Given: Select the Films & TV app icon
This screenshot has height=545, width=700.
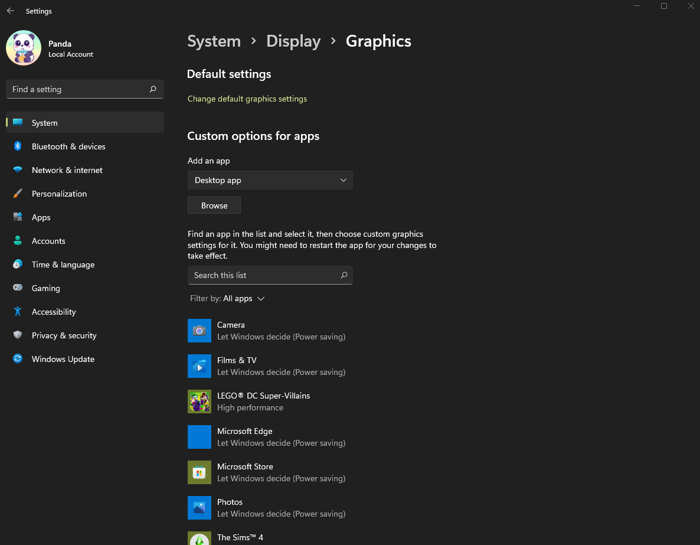Looking at the screenshot, I should [199, 366].
